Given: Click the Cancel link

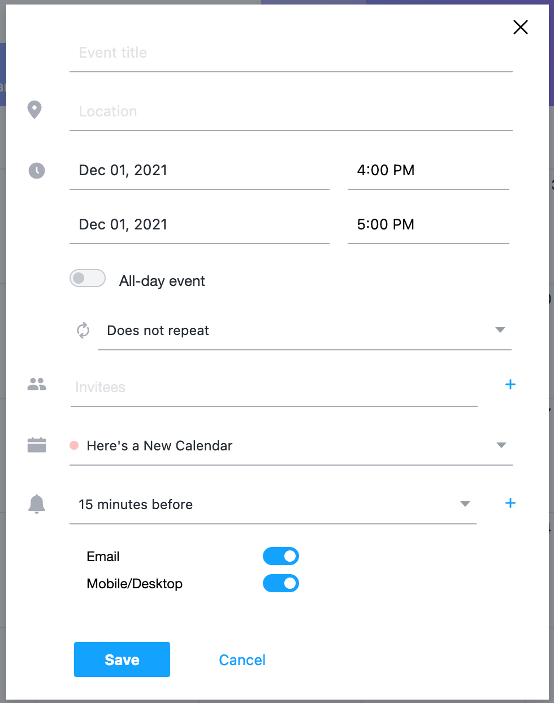Looking at the screenshot, I should 242,660.
